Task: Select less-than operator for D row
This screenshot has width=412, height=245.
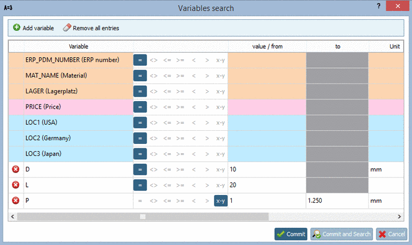Action: tap(194, 170)
